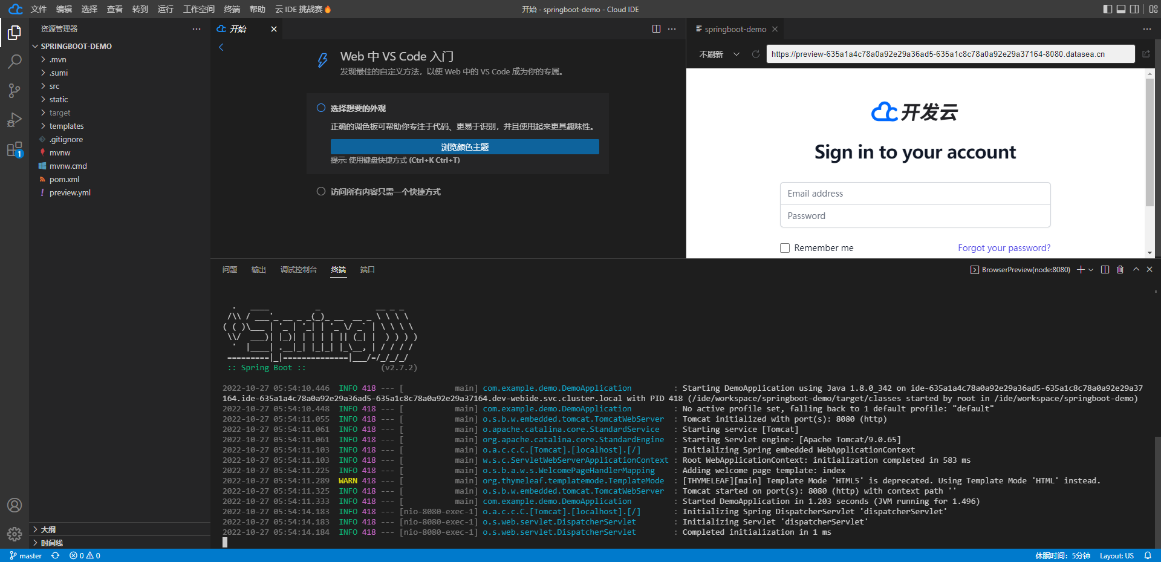Open the Source Control view
Image resolution: width=1161 pixels, height=562 pixels.
tap(15, 91)
